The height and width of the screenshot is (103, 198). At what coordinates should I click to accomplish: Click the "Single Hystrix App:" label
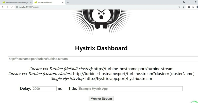[x=68, y=79]
